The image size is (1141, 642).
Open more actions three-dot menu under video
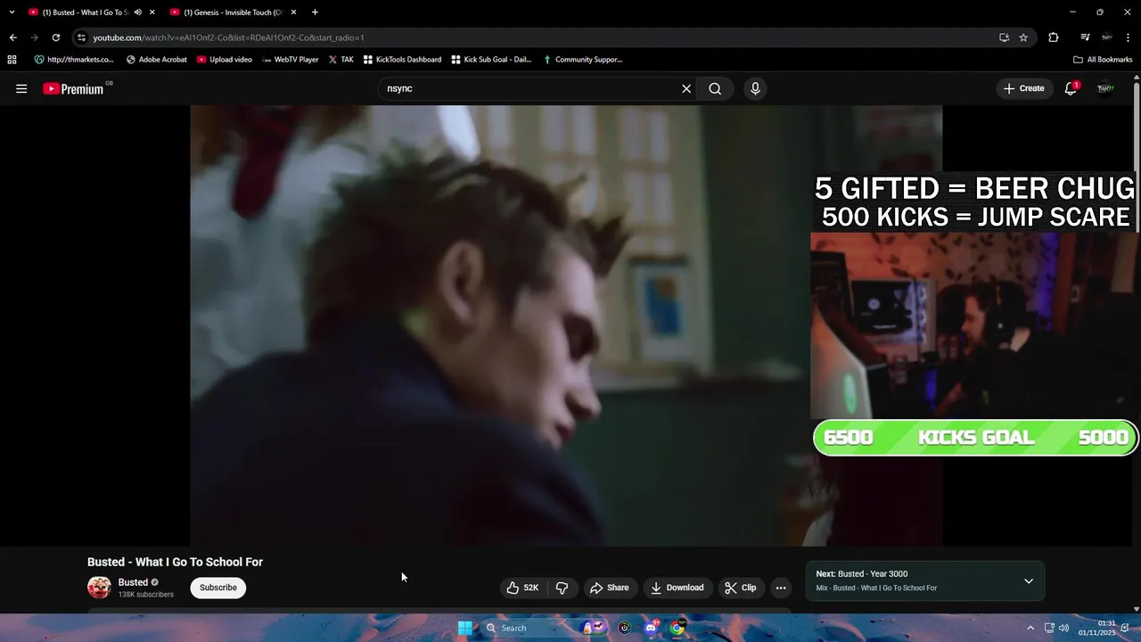781,588
